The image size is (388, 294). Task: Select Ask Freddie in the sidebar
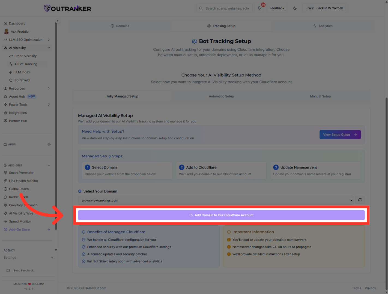click(x=19, y=32)
